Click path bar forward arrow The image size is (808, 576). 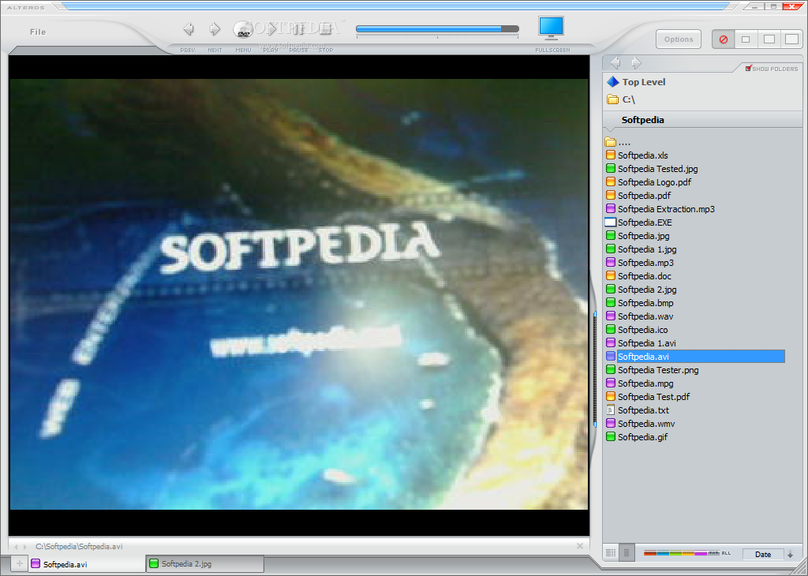tap(24, 547)
